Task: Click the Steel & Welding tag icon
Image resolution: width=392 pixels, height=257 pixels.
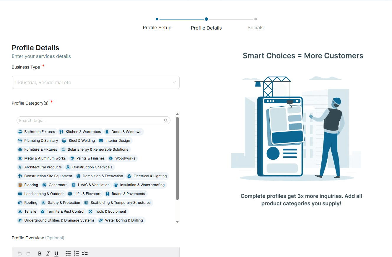Action: click(x=64, y=141)
